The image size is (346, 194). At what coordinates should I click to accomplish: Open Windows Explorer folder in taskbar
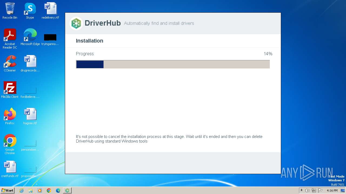point(31,190)
